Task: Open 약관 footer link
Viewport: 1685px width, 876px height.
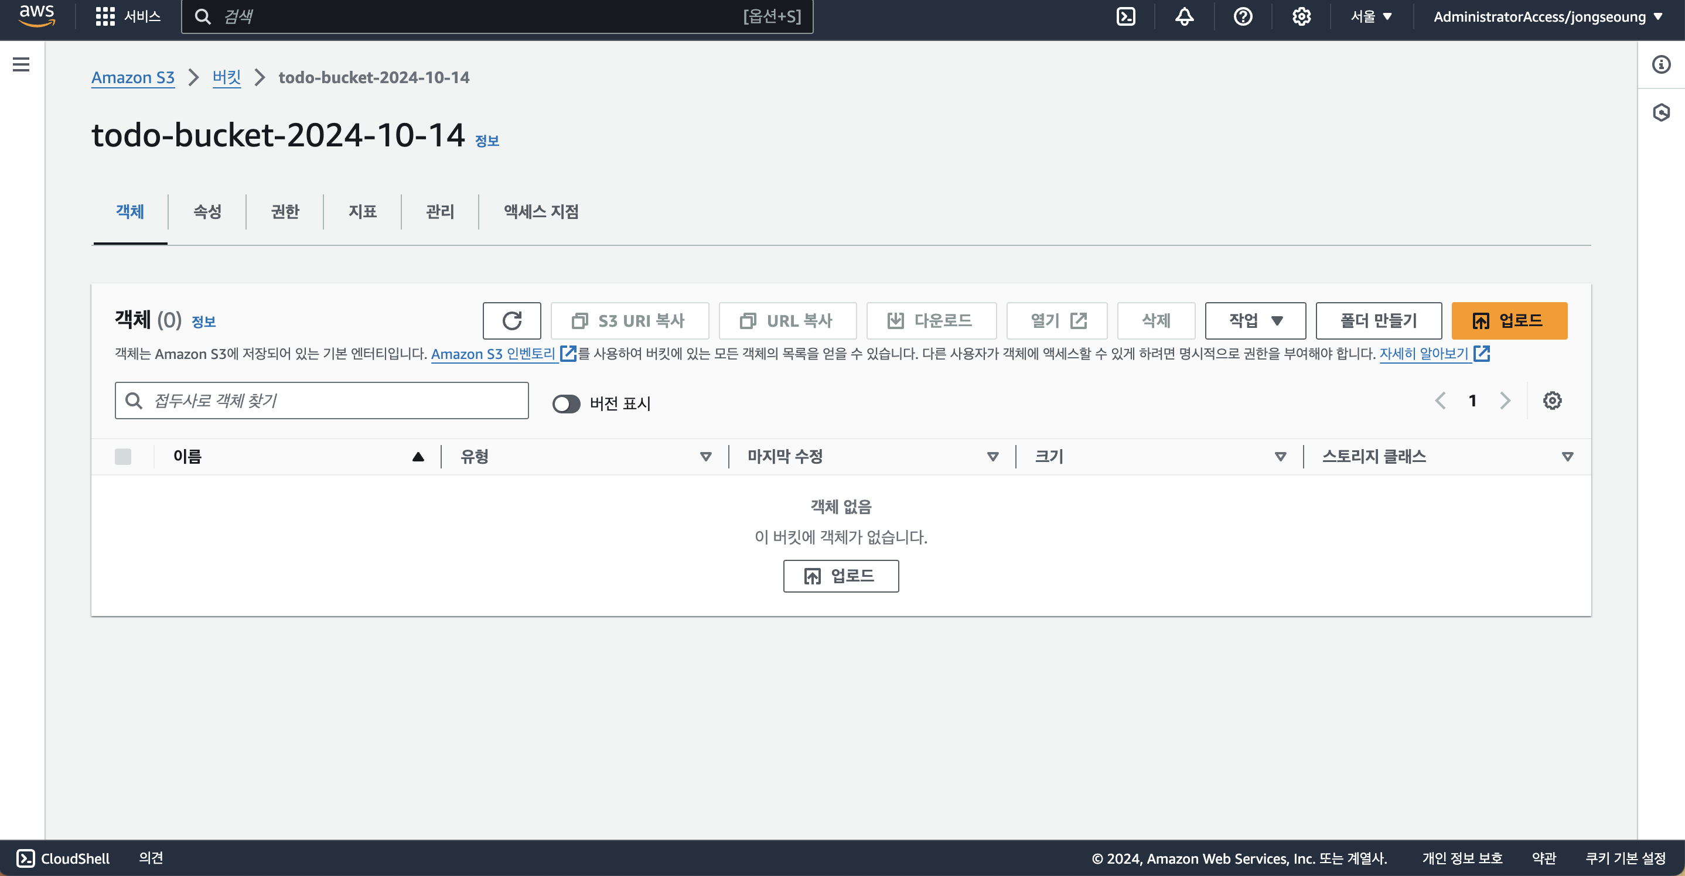Action: (x=1544, y=858)
